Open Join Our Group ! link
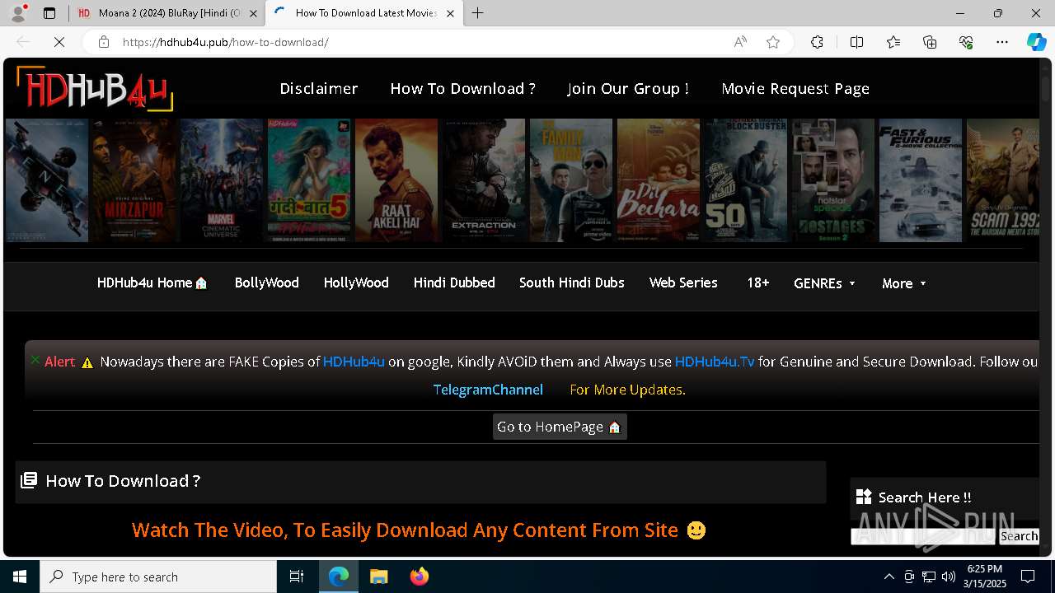Screen dimensions: 1055x593 coord(628,88)
